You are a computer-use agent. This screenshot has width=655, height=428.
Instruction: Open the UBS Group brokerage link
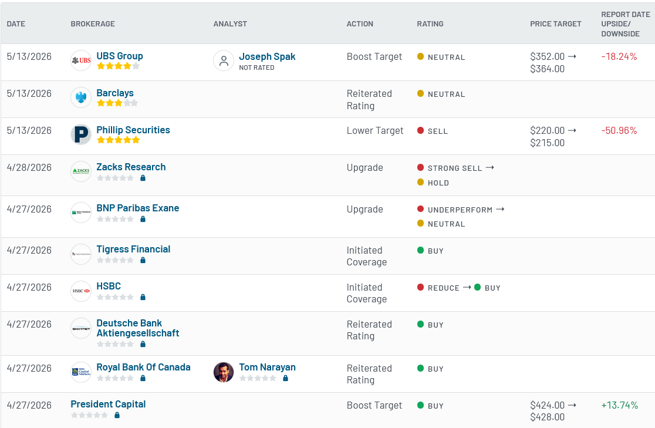(x=120, y=56)
